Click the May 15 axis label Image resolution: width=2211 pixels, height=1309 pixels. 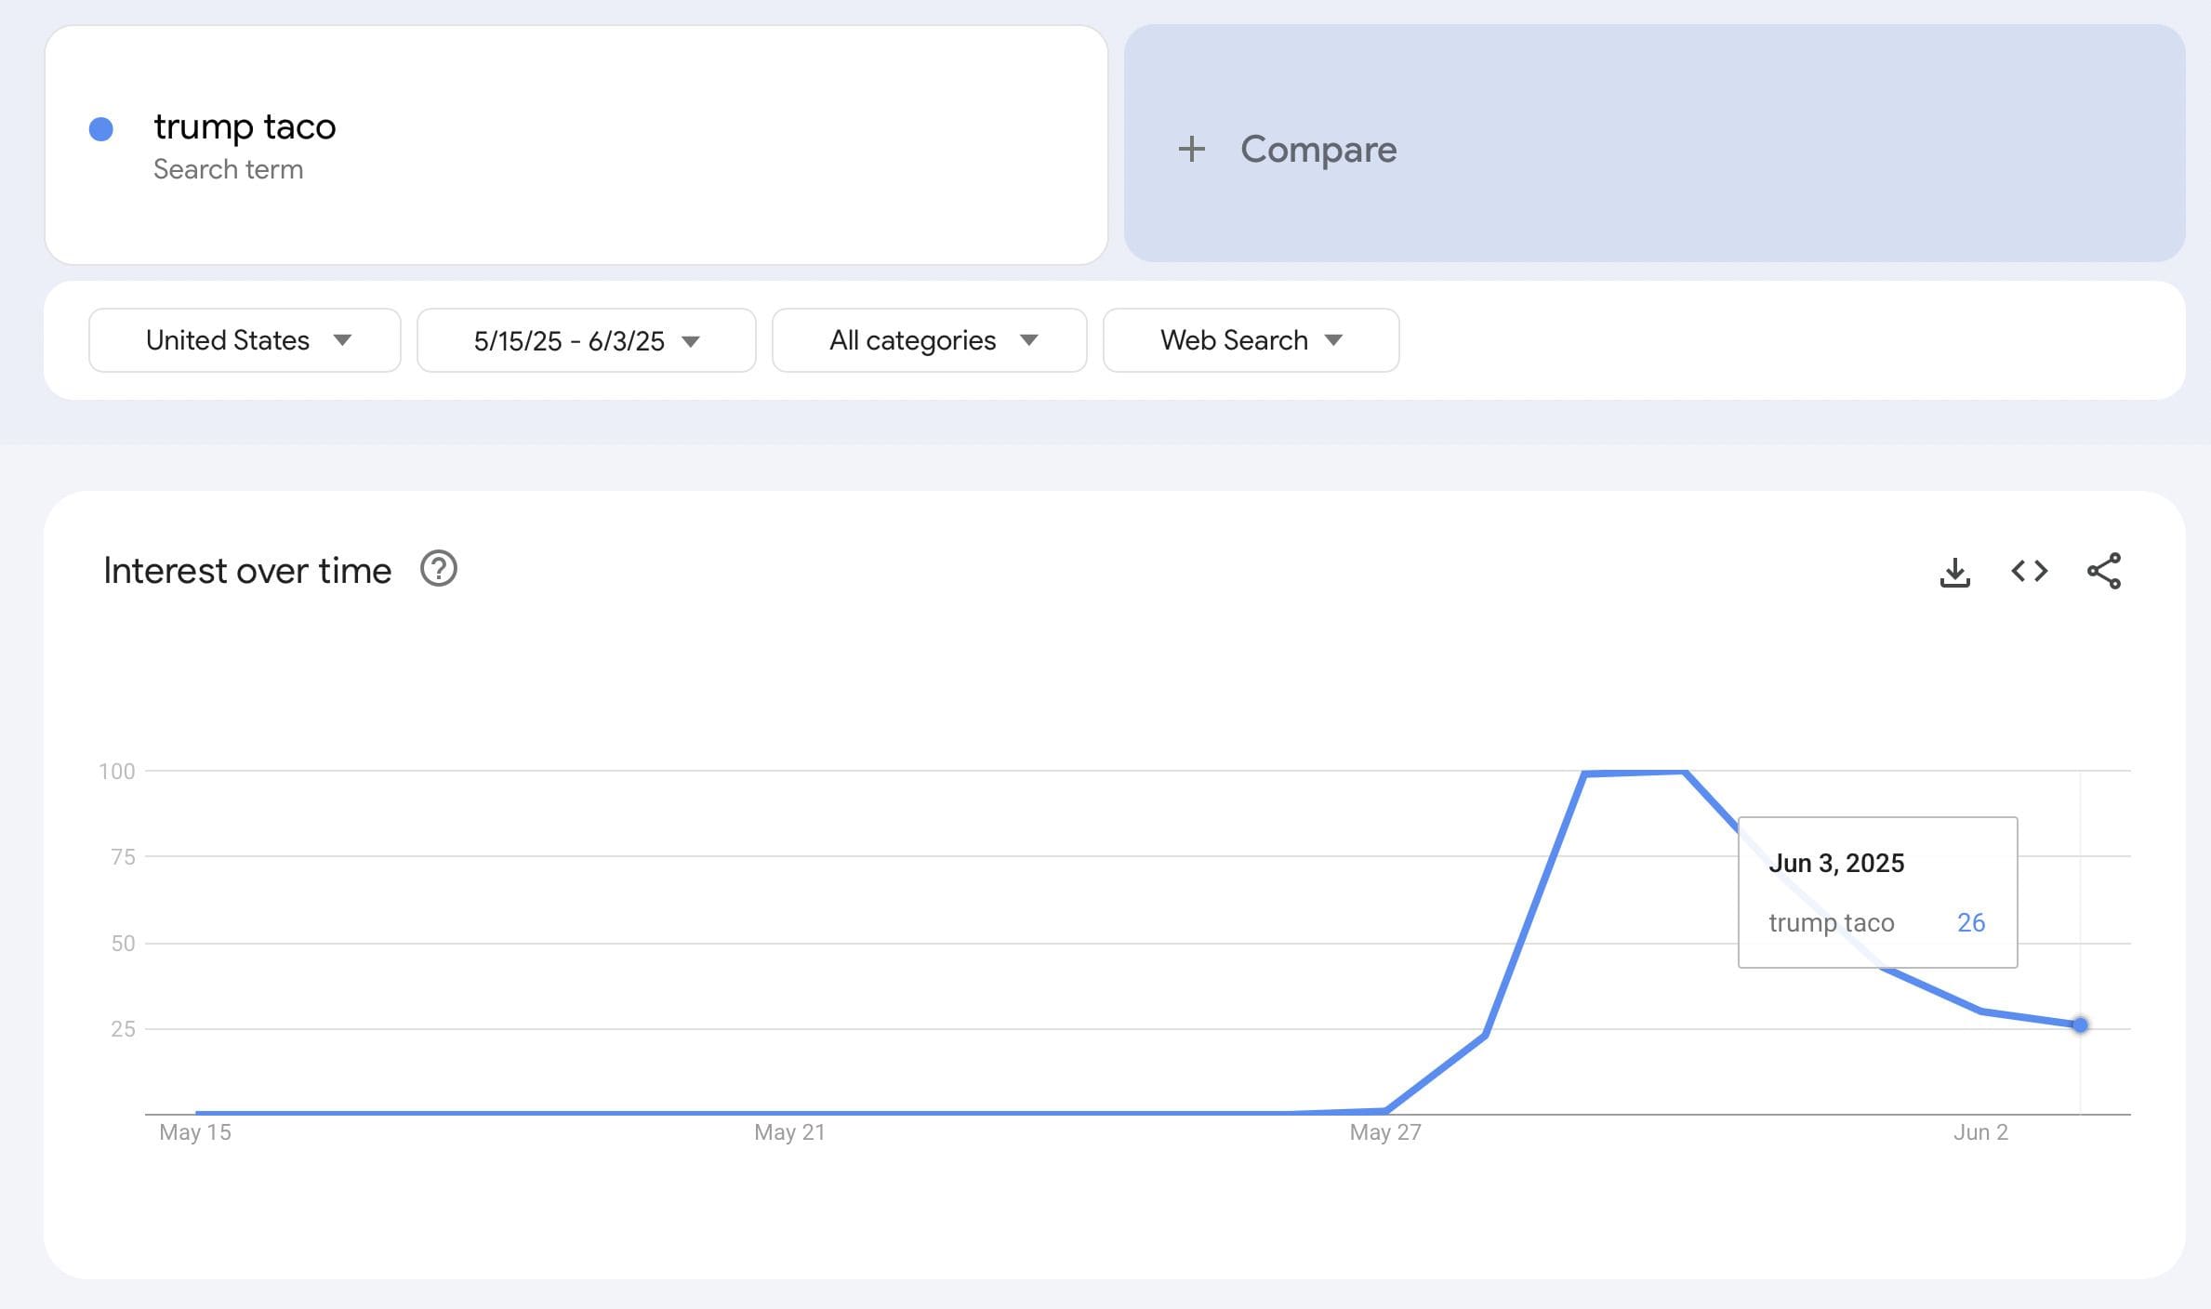tap(195, 1132)
